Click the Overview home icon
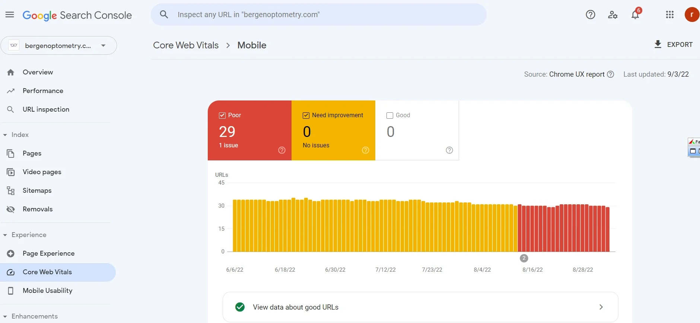This screenshot has height=323, width=700. [x=11, y=72]
